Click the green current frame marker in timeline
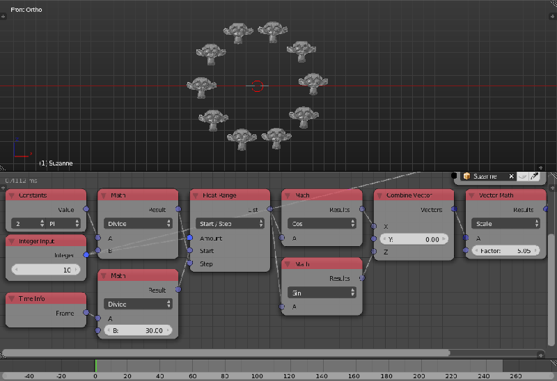 pyautogui.click(x=95, y=366)
